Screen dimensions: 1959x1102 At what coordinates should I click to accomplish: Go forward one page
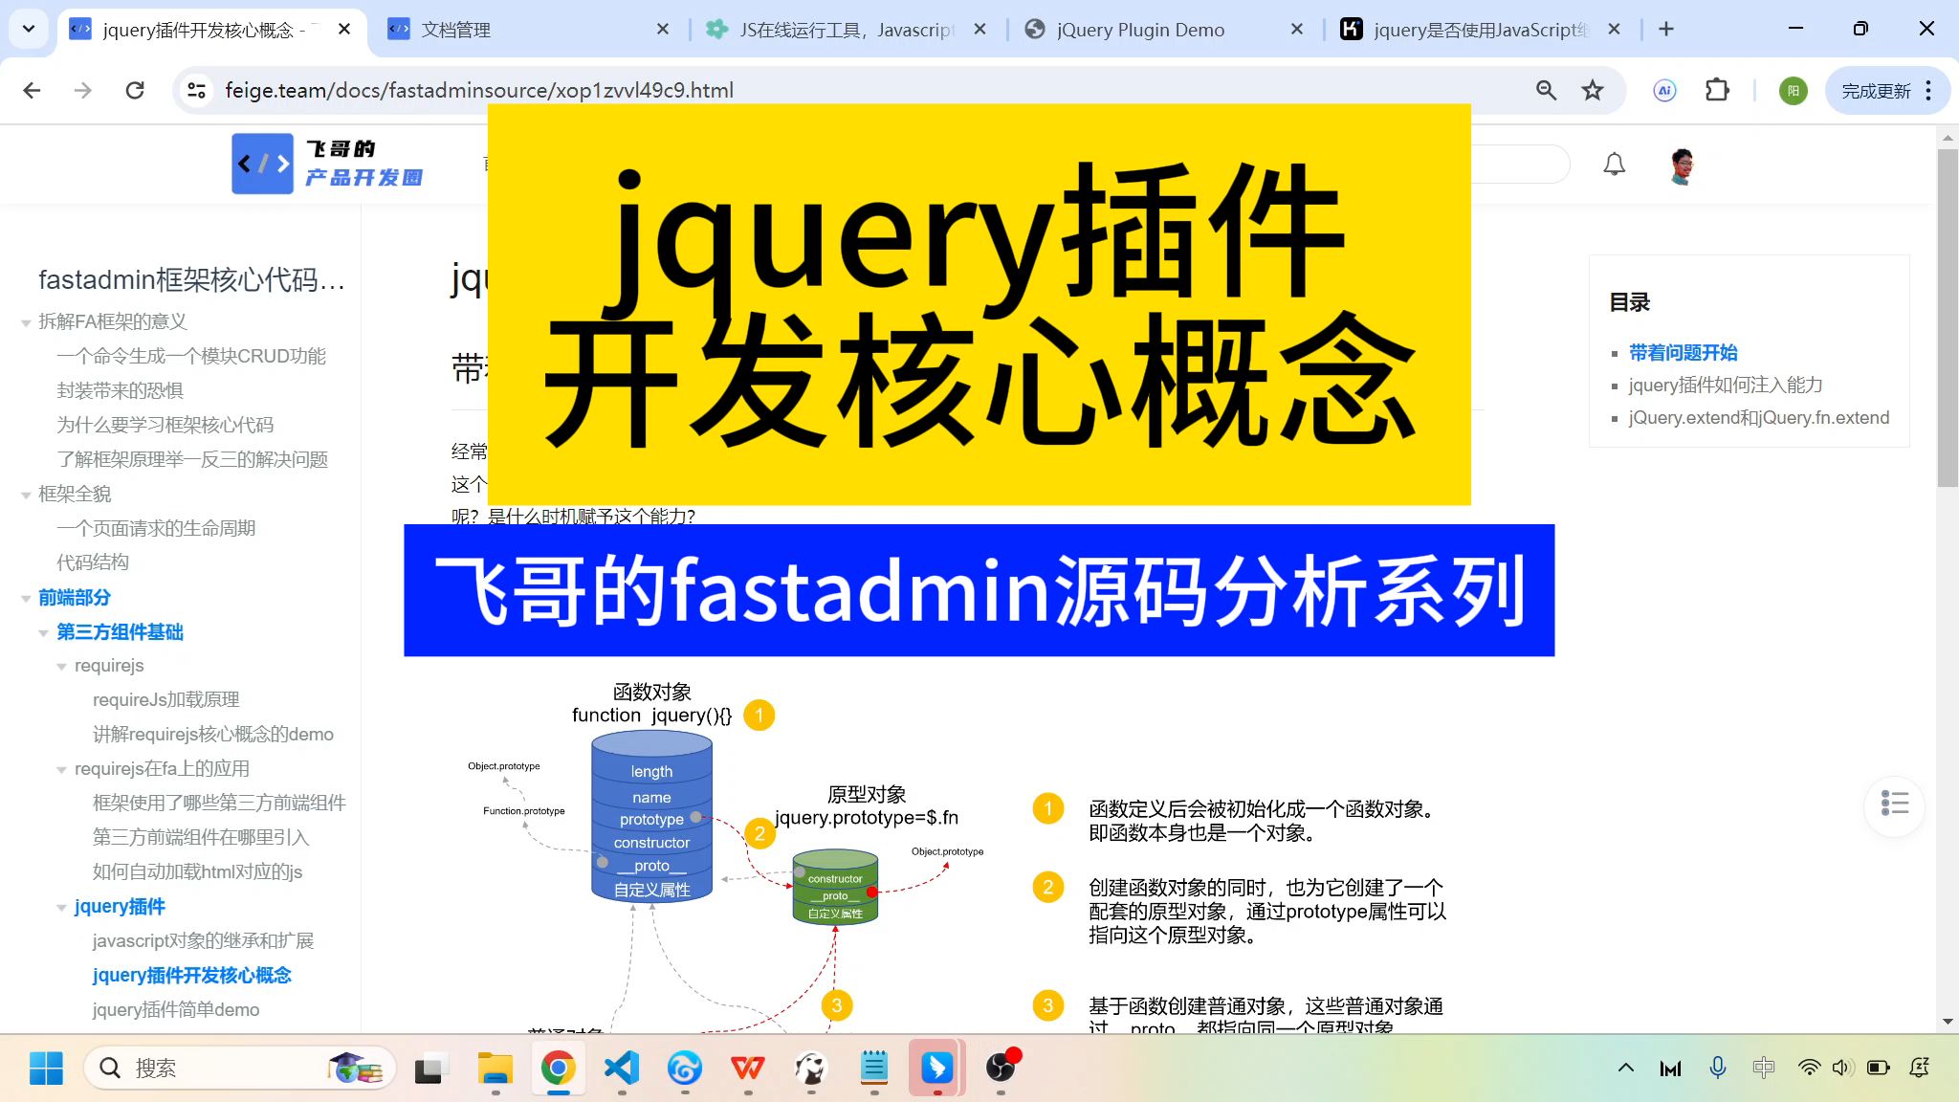tap(83, 90)
